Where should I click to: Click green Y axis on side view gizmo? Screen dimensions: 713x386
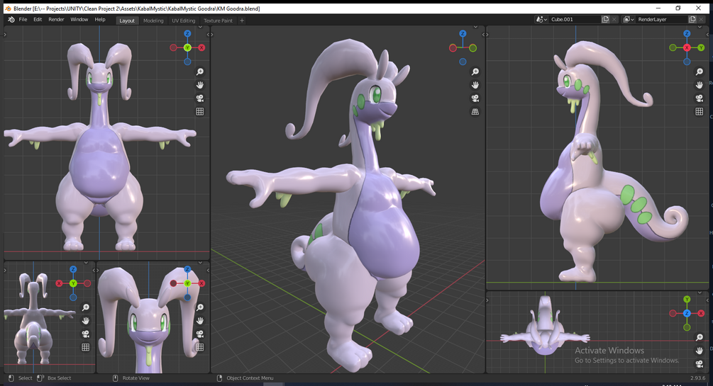coord(701,47)
